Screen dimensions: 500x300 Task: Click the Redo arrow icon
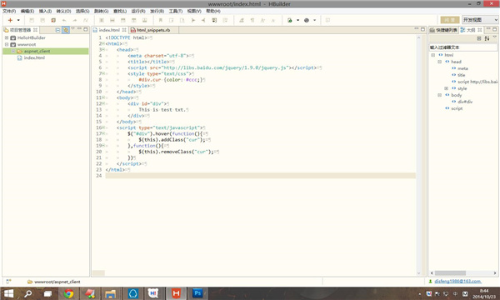coord(75,20)
